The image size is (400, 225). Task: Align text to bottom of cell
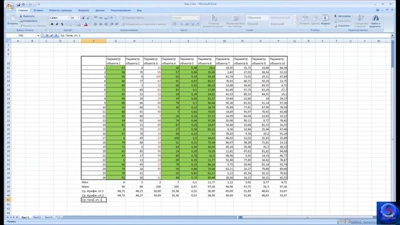pos(106,18)
